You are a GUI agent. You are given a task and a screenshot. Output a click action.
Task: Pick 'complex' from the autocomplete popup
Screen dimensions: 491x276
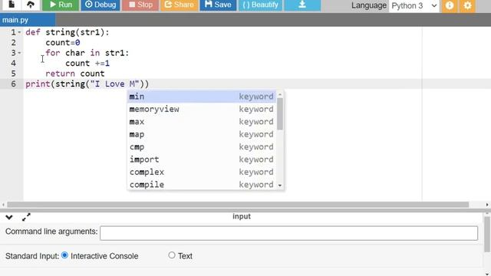tap(201, 172)
